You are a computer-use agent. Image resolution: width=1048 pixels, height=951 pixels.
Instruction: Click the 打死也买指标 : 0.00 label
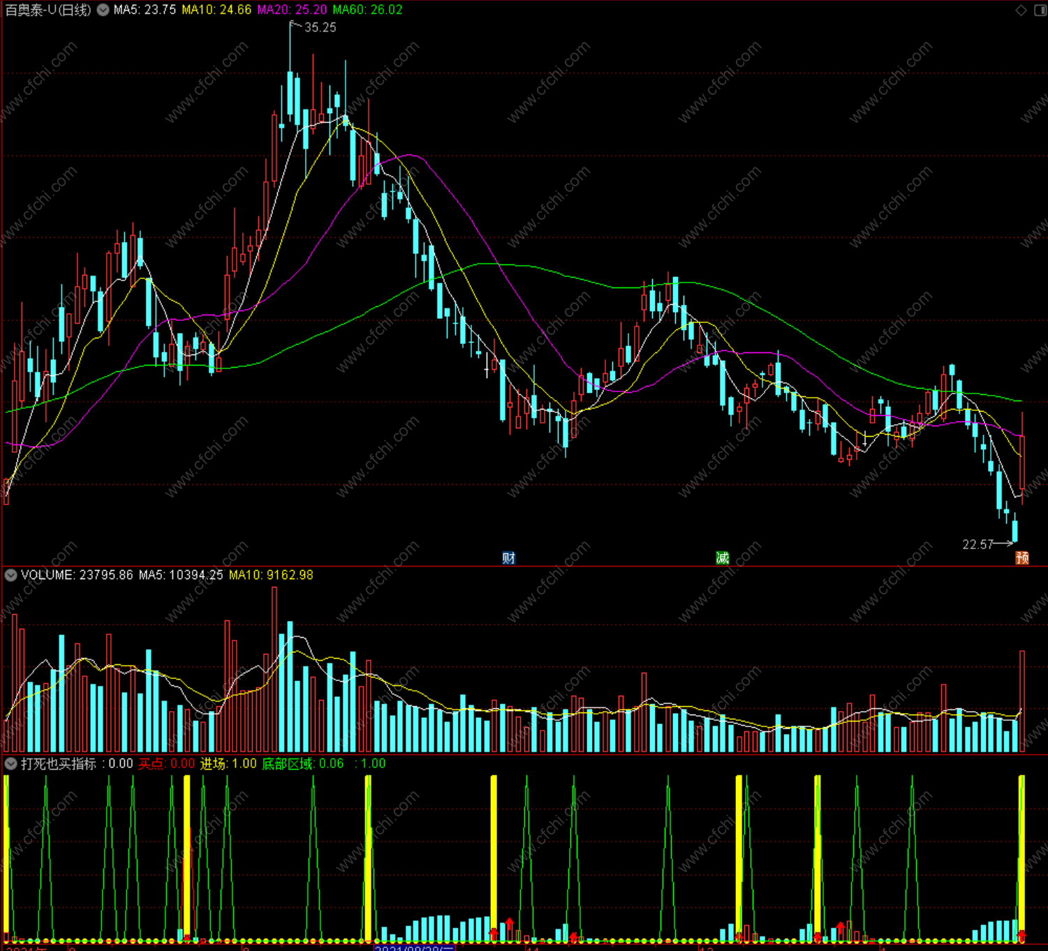(x=77, y=763)
